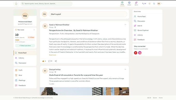Open Shots fired at US consulate headline
Screen dimensions: 176x100
(76, 75)
